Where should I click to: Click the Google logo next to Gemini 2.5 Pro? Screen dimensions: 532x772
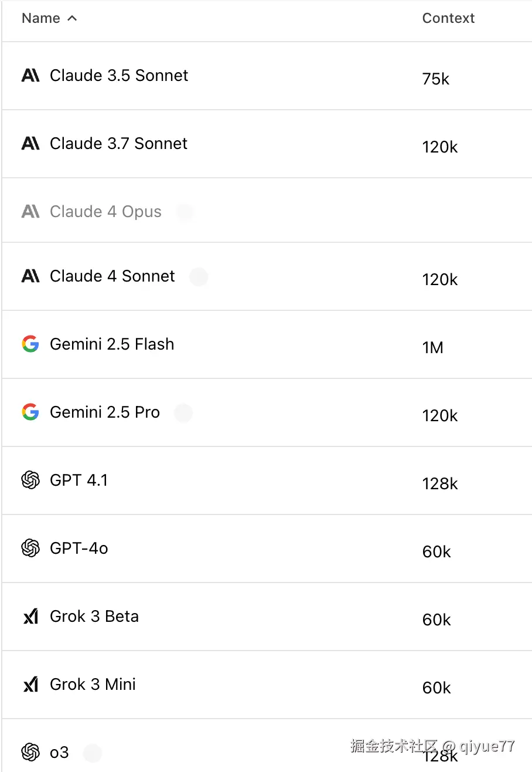tap(30, 412)
